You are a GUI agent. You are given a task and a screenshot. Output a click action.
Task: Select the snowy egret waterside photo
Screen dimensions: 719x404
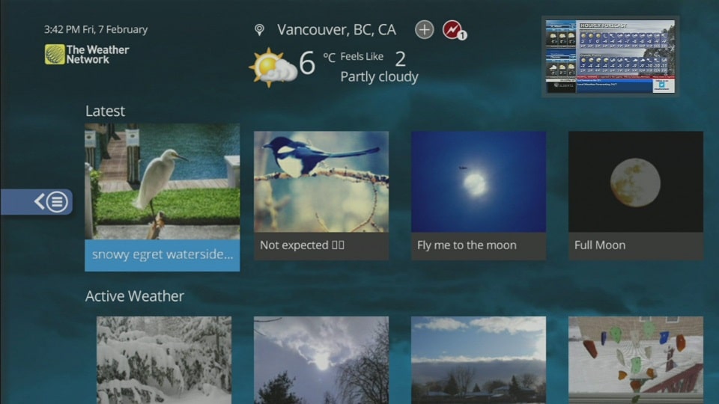pos(162,198)
